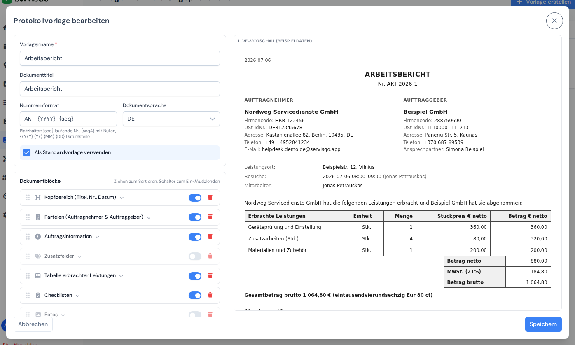This screenshot has width=575, height=345.
Task: Click the Speichern button
Action: pyautogui.click(x=543, y=324)
